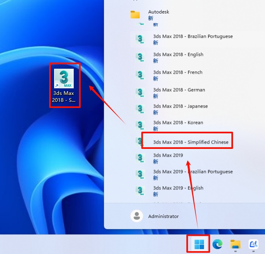This screenshot has width=265, height=254.
Task: Launch the 3ds Max 2019 entry
Action: coord(168,155)
